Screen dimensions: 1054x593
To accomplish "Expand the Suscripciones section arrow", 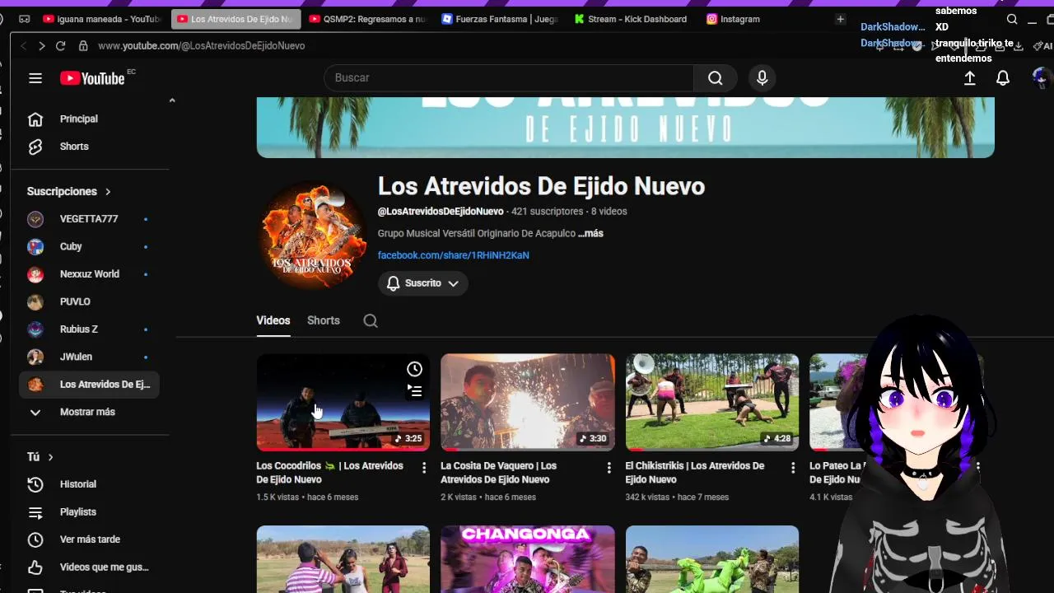I will 108,192.
